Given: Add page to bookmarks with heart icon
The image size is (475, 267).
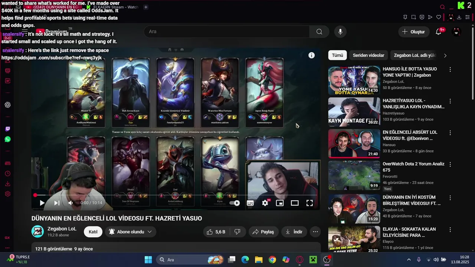Looking at the screenshot, I should [x=439, y=17].
